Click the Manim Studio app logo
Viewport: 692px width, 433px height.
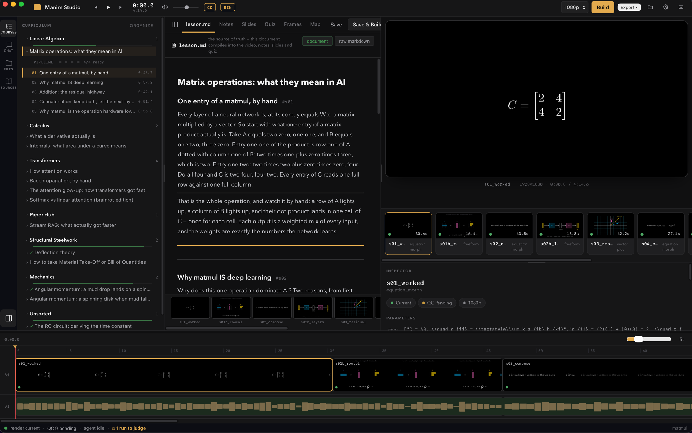(37, 7)
